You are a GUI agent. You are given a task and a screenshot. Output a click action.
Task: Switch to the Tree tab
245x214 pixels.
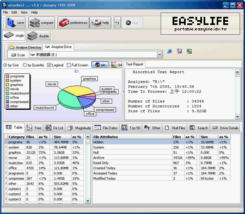point(34,128)
